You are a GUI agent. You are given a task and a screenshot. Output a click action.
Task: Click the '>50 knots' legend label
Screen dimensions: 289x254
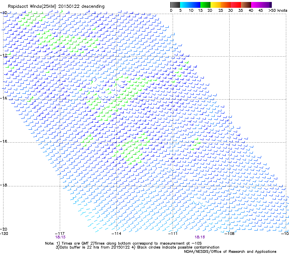(x=278, y=10)
